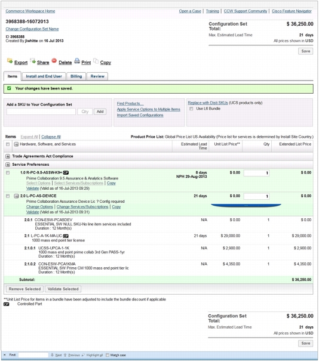Click the red Delete icon
The height and width of the screenshot is (362, 319).
coord(54,61)
